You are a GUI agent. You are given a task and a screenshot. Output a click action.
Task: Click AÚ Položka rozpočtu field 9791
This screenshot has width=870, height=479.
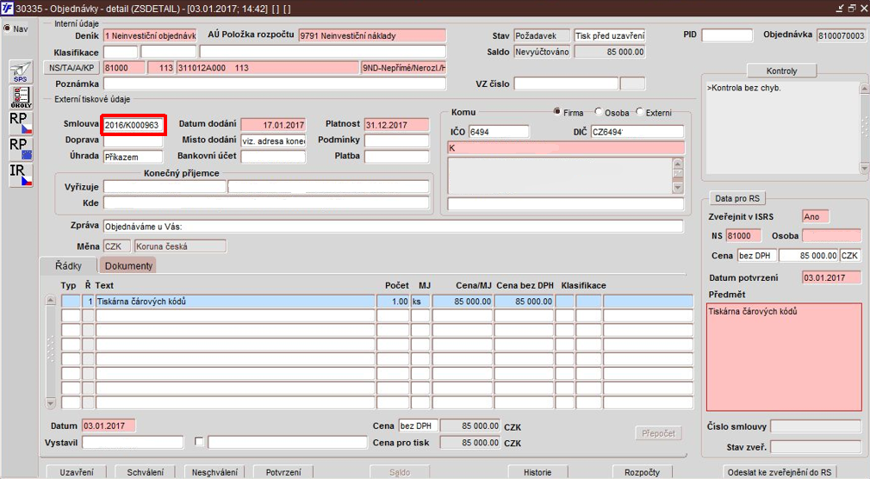click(x=372, y=35)
